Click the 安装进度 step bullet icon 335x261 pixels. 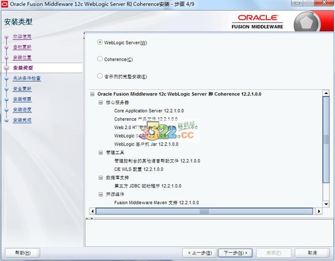coord(7,110)
